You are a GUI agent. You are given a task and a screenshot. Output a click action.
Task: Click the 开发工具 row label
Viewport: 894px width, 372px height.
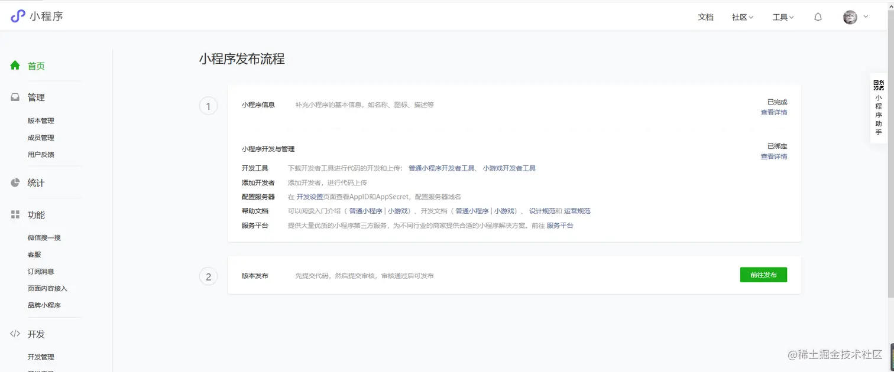coord(255,168)
